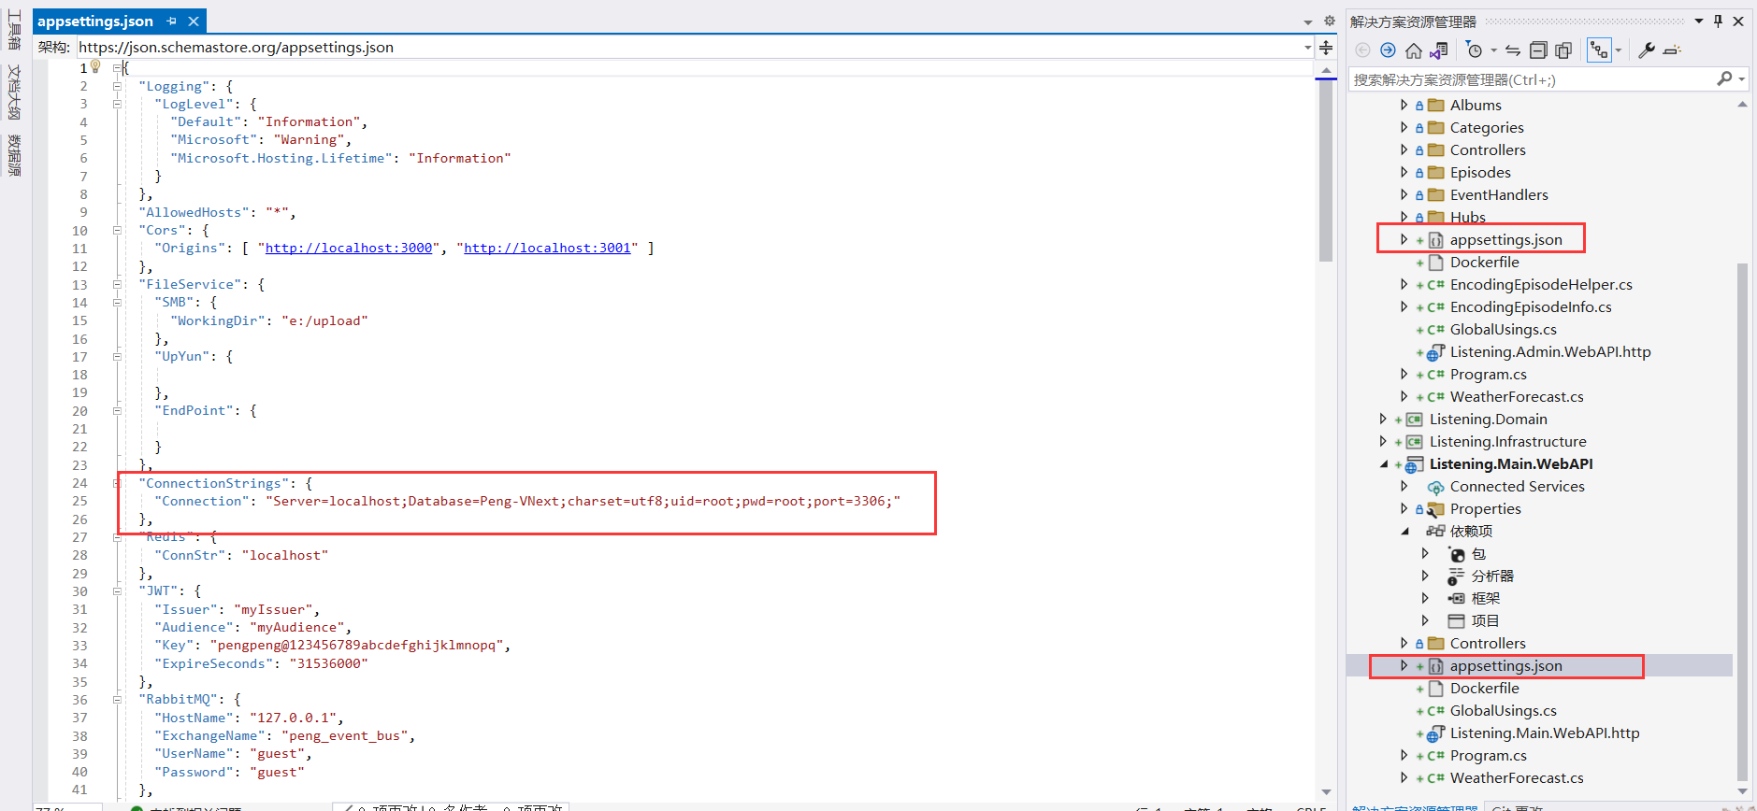Select EncodingEpisodeInfo.cs file
Screen dimensions: 1757x811
[1531, 306]
